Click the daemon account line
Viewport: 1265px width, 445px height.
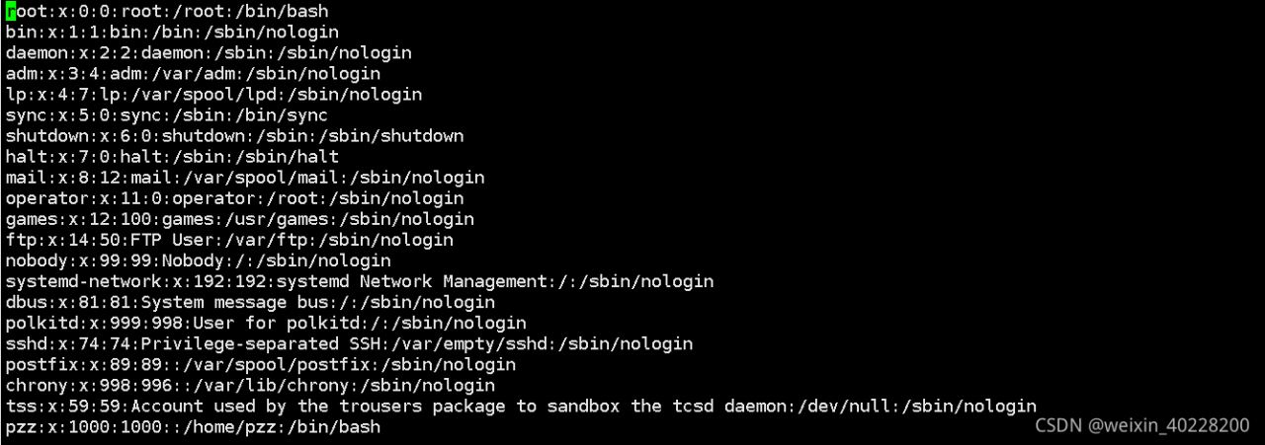pyautogui.click(x=209, y=53)
